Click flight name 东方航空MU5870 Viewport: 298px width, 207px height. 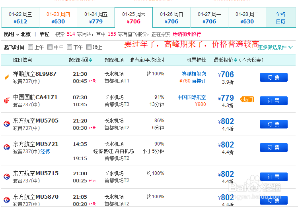pos(36,197)
